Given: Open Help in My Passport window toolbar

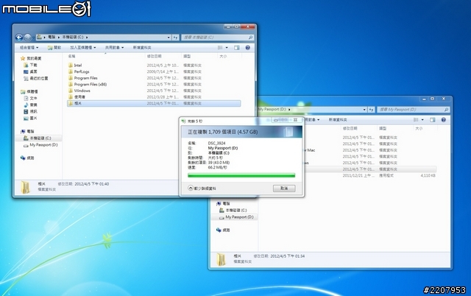Looking at the screenshot, I should tap(443, 119).
